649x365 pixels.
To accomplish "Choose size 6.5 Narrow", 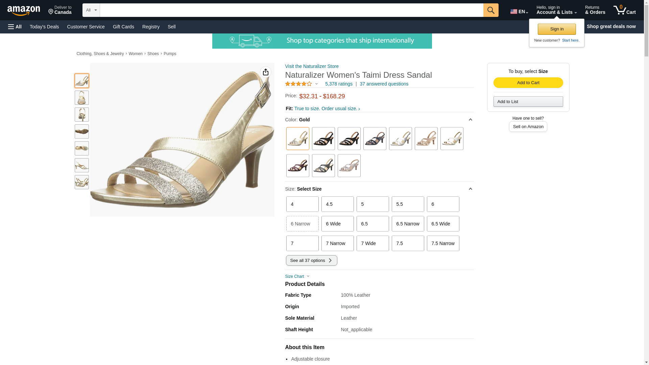I will (x=408, y=224).
